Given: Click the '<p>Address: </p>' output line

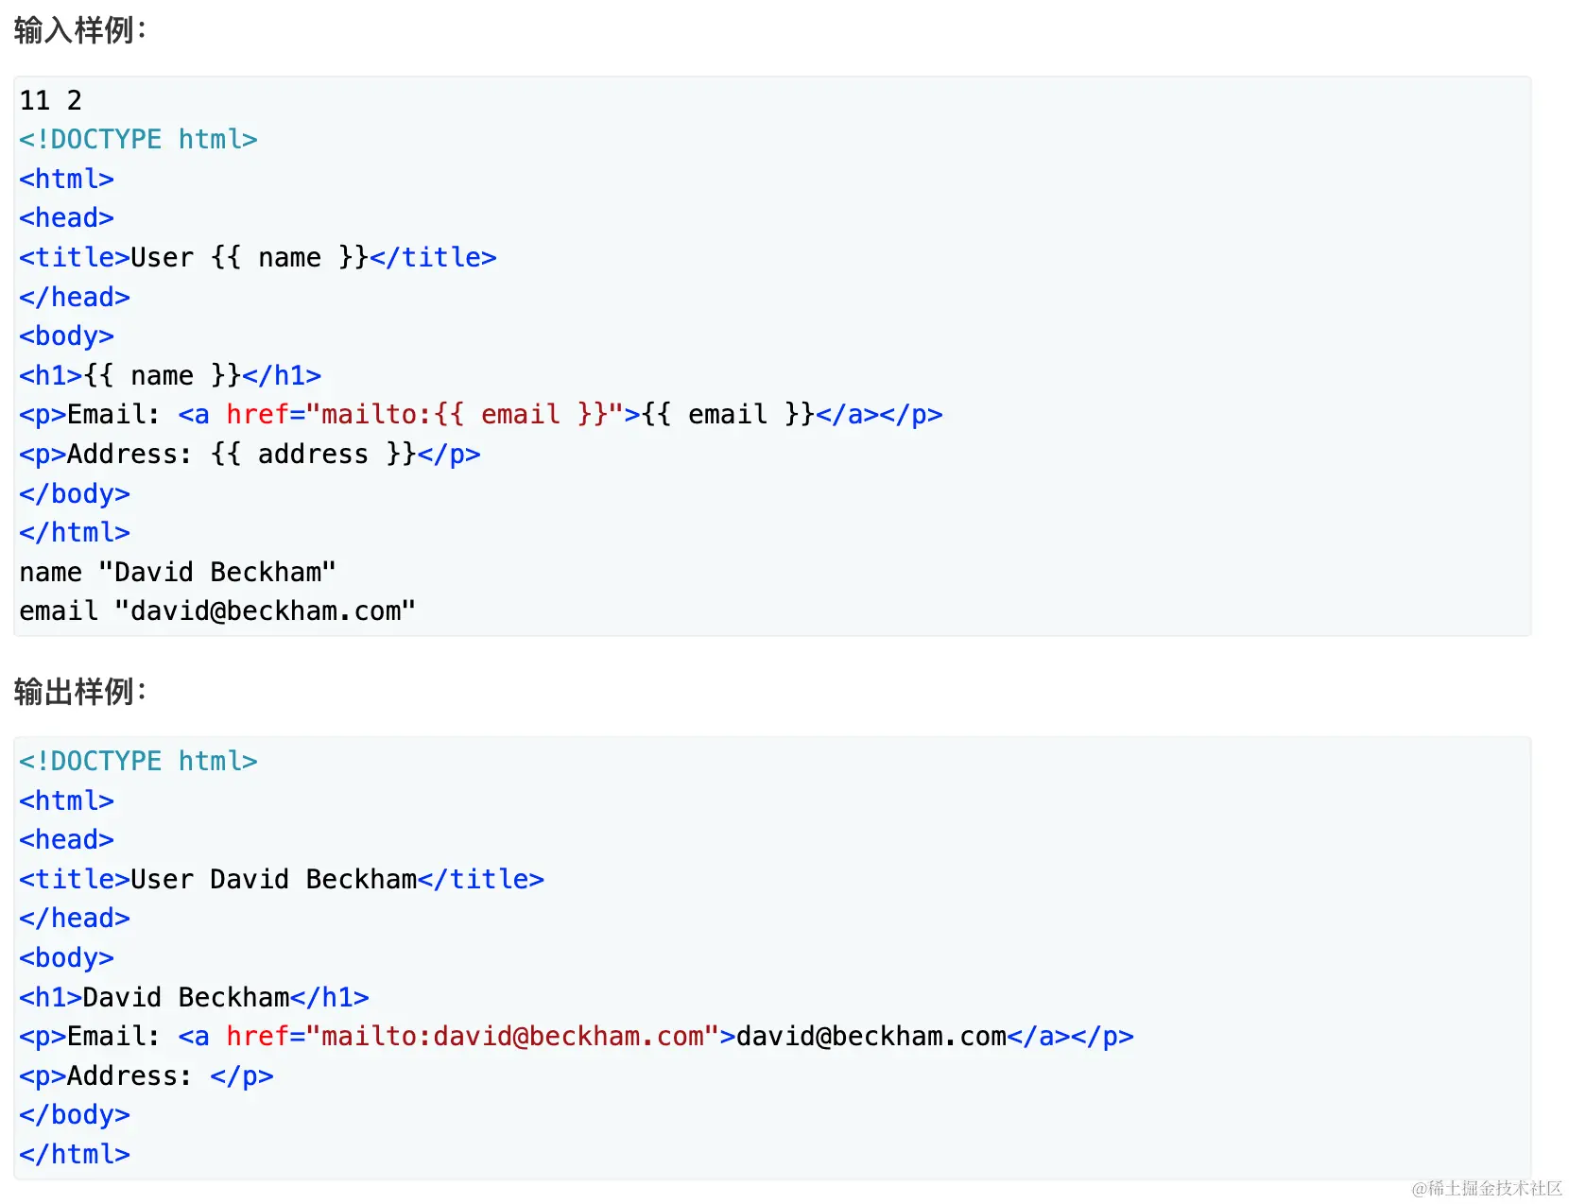Looking at the screenshot, I should tap(147, 1075).
